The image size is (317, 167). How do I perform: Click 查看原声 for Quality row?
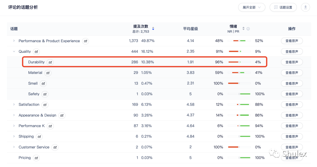[292, 52]
